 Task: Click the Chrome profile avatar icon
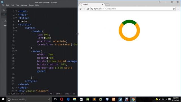tap(160, 2)
